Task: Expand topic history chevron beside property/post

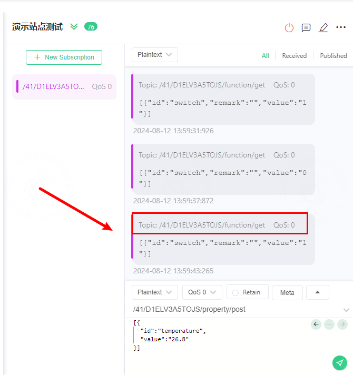Action: (346, 310)
